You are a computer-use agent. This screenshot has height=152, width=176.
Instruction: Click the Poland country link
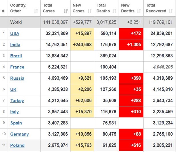pyautogui.click(x=17, y=145)
